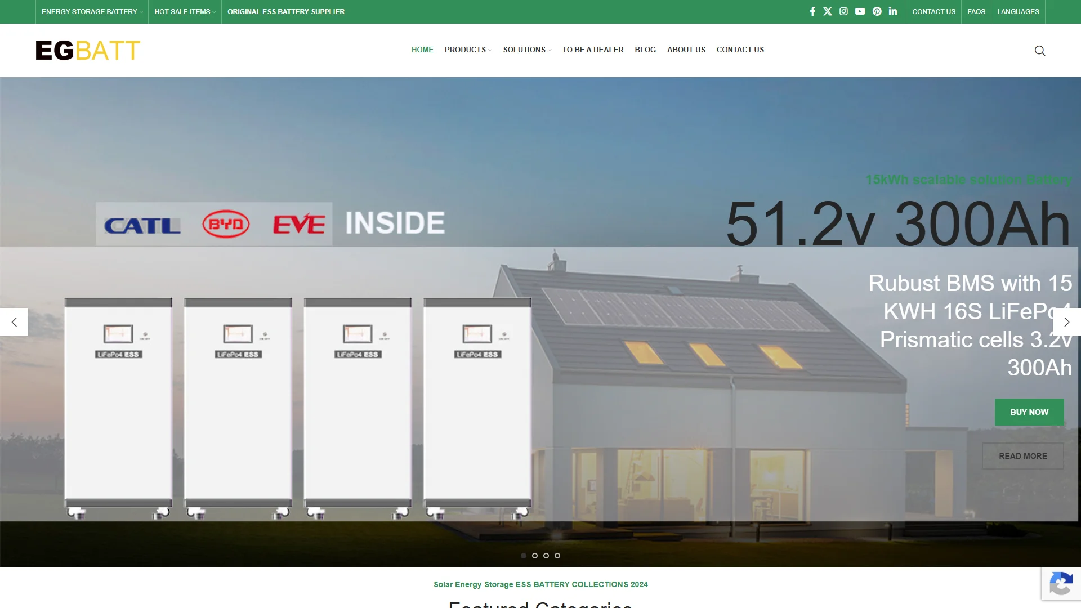This screenshot has width=1081, height=608.
Task: Open To Be A Dealer page
Action: pyautogui.click(x=593, y=50)
